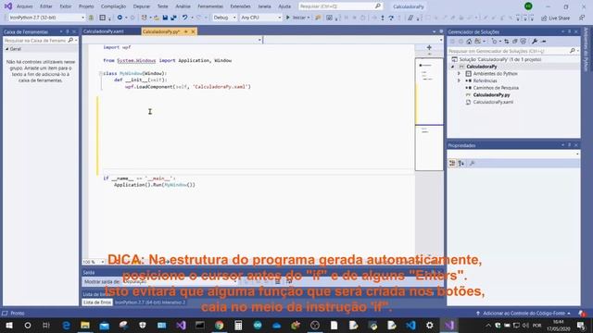Select CalculadoraPy.xaml in Solution Explorer
The width and height of the screenshot is (593, 333).
(x=493, y=102)
